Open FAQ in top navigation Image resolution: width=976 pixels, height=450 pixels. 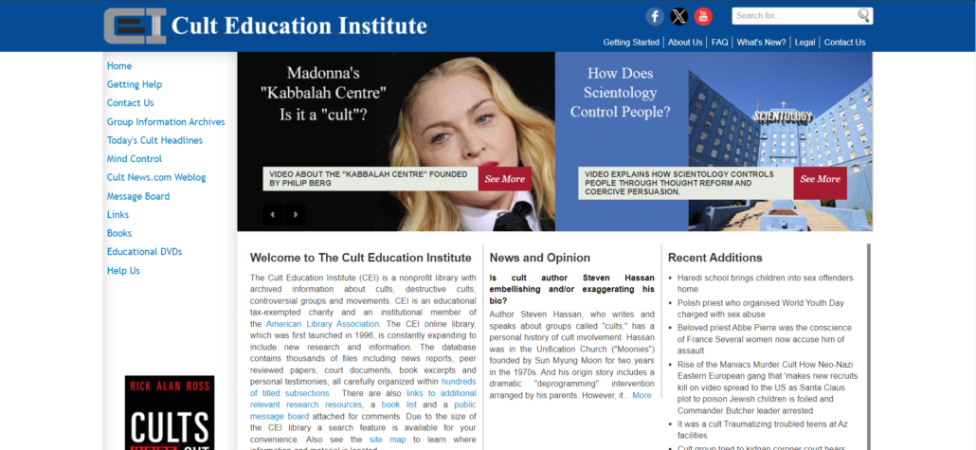coord(719,43)
